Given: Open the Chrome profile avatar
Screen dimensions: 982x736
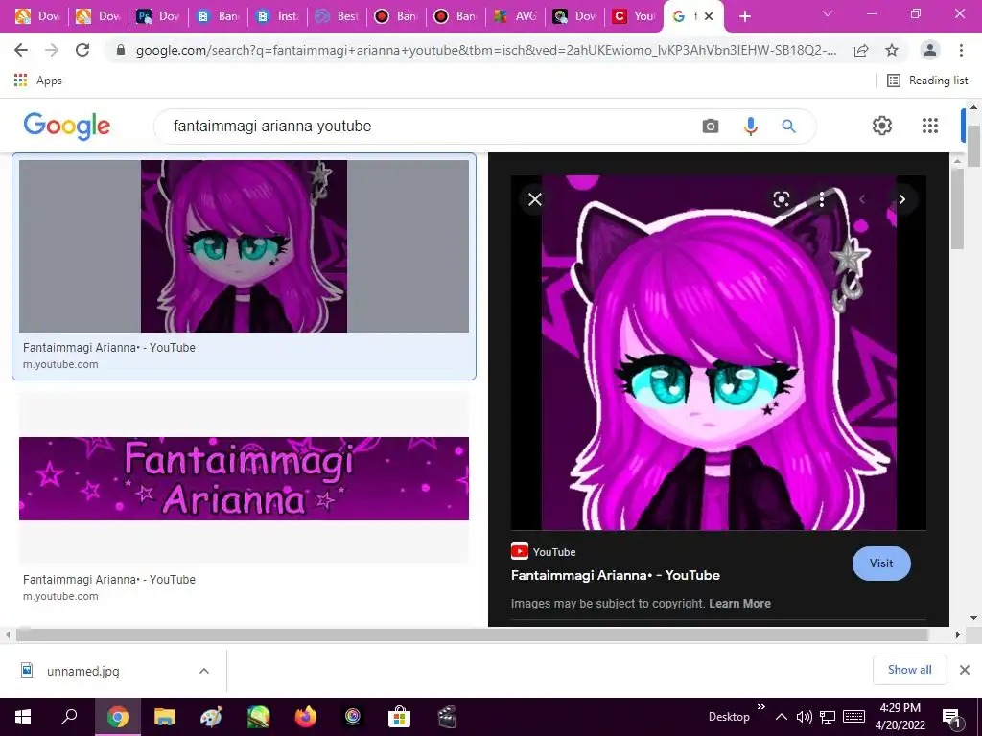Looking at the screenshot, I should [x=930, y=50].
